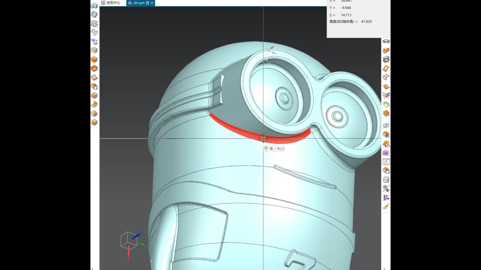The height and width of the screenshot is (270, 481).
Task: Click the orange hexagonal solid icon
Action: point(94,69)
